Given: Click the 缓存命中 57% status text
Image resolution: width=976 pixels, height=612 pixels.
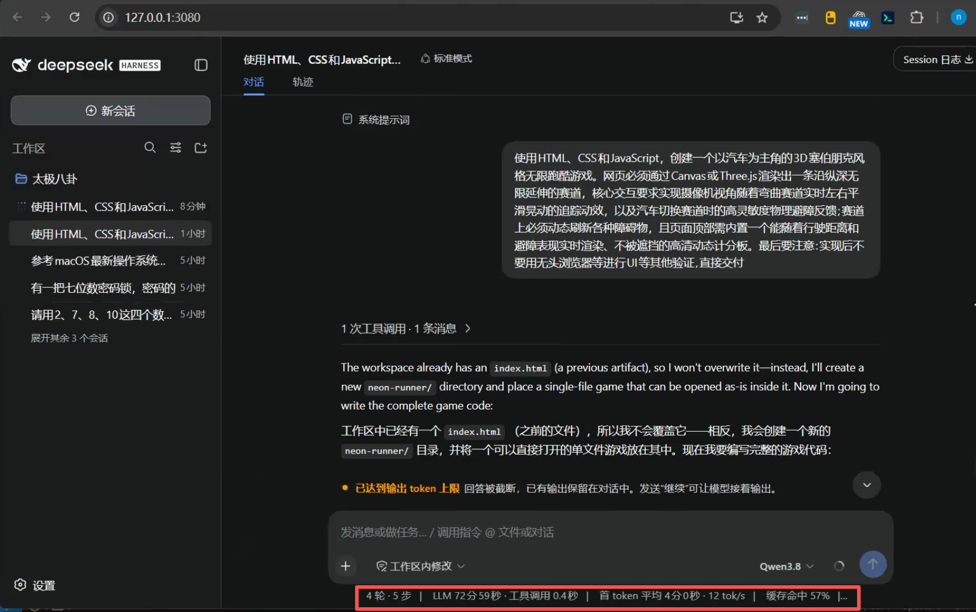Looking at the screenshot, I should 798,596.
